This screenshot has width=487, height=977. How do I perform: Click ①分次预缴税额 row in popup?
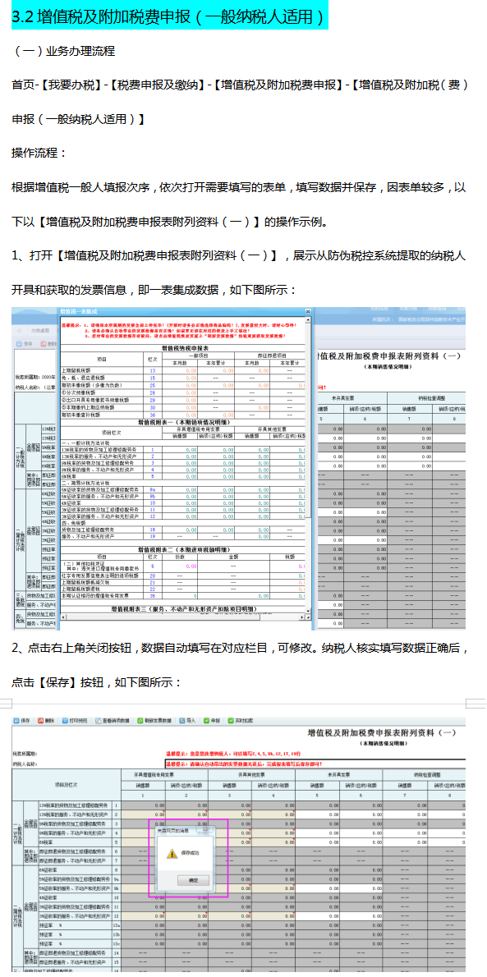181,392
